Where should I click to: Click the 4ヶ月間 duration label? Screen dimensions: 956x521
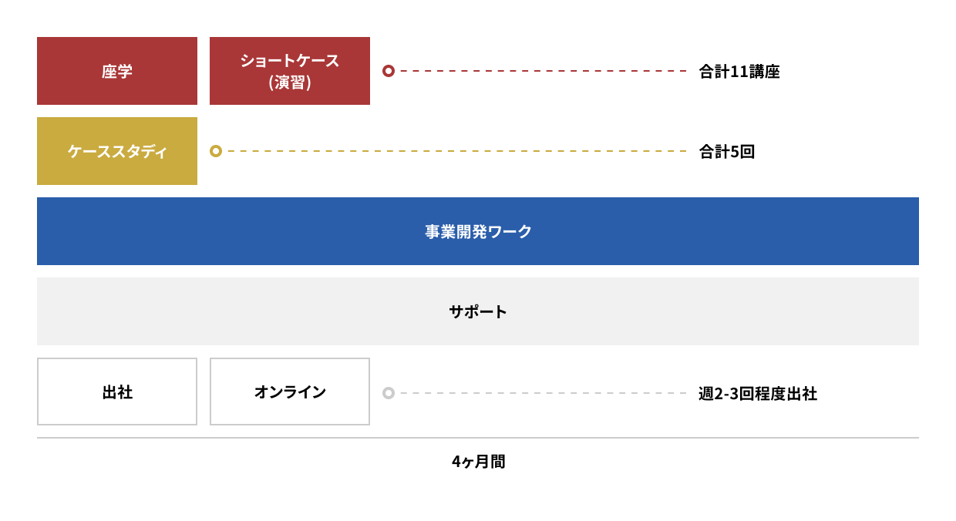(x=478, y=462)
